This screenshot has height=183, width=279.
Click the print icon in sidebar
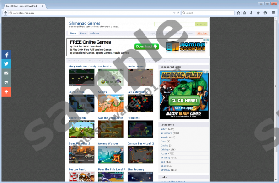point(6,82)
